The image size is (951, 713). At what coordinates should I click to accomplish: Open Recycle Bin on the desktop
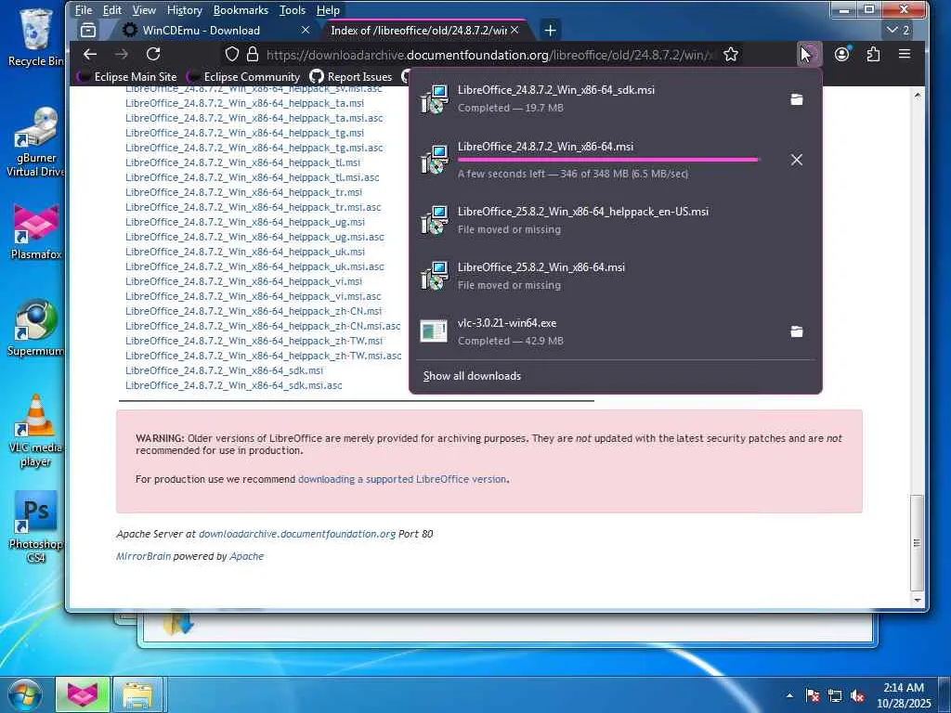pyautogui.click(x=35, y=37)
